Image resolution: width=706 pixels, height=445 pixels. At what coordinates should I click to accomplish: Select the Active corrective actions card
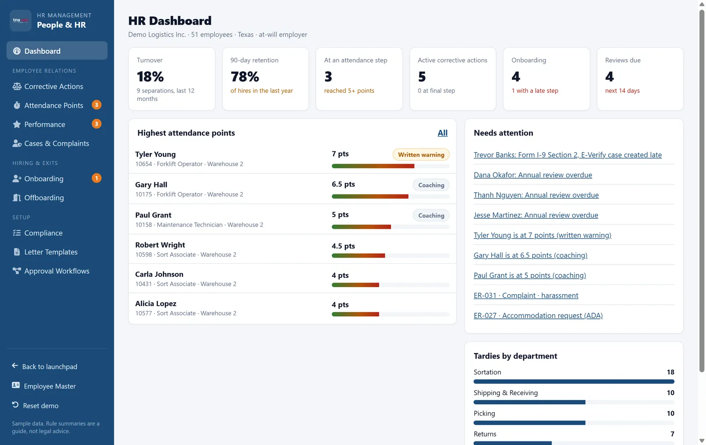[453, 79]
